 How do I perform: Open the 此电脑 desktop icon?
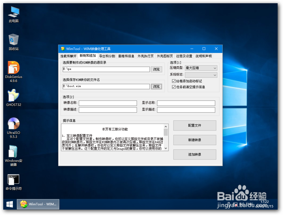pos(14,14)
